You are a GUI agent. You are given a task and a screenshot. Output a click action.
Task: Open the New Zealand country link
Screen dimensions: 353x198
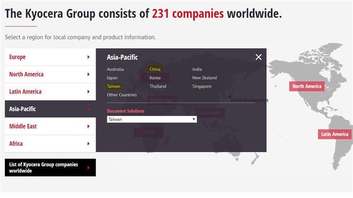(x=204, y=78)
